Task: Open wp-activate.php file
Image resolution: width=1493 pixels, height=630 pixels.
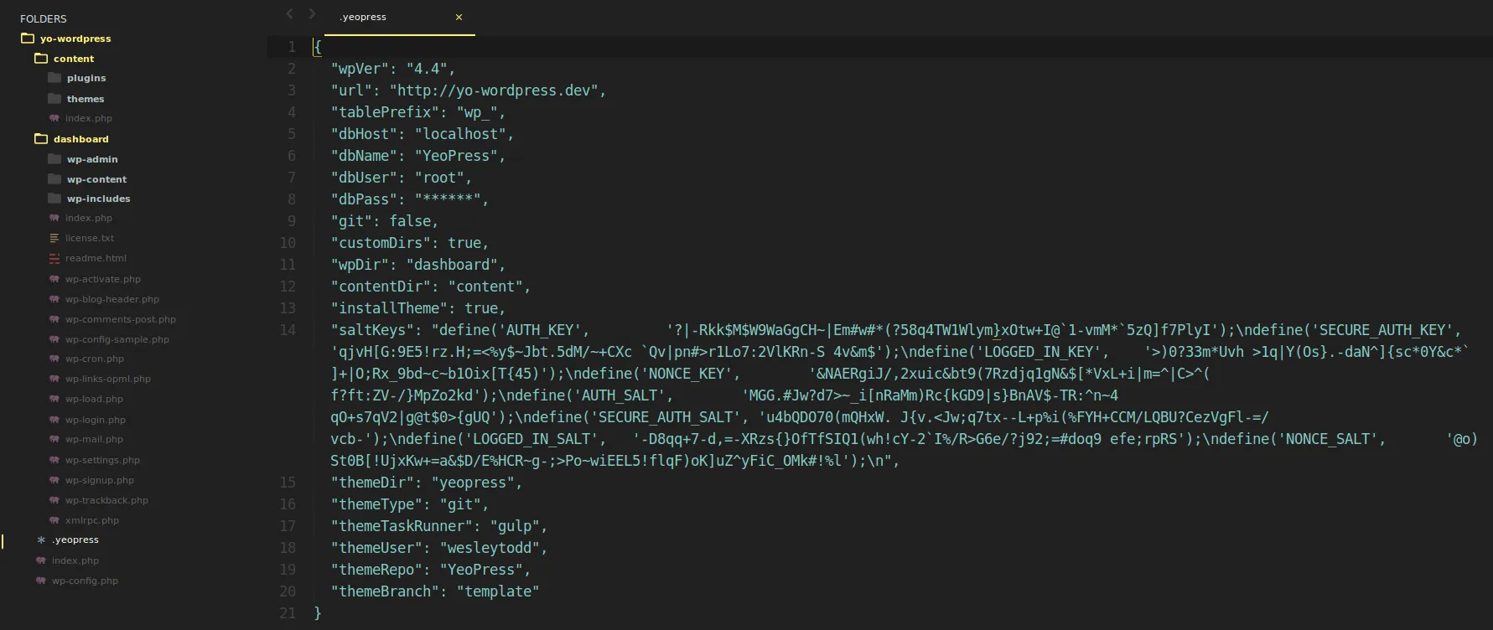Action: point(103,279)
